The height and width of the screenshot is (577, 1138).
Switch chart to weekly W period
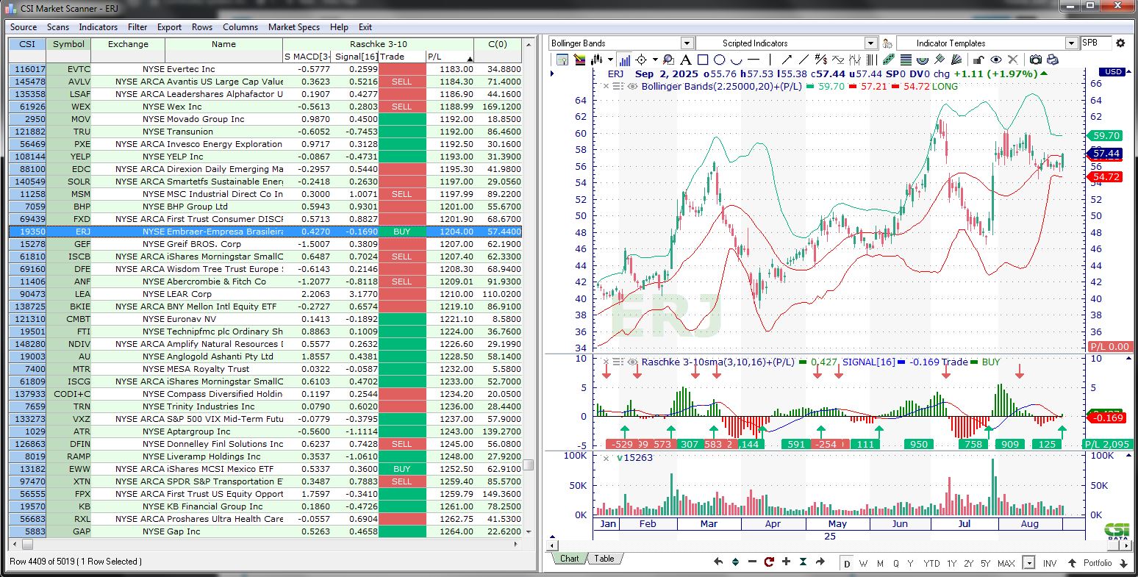[864, 563]
